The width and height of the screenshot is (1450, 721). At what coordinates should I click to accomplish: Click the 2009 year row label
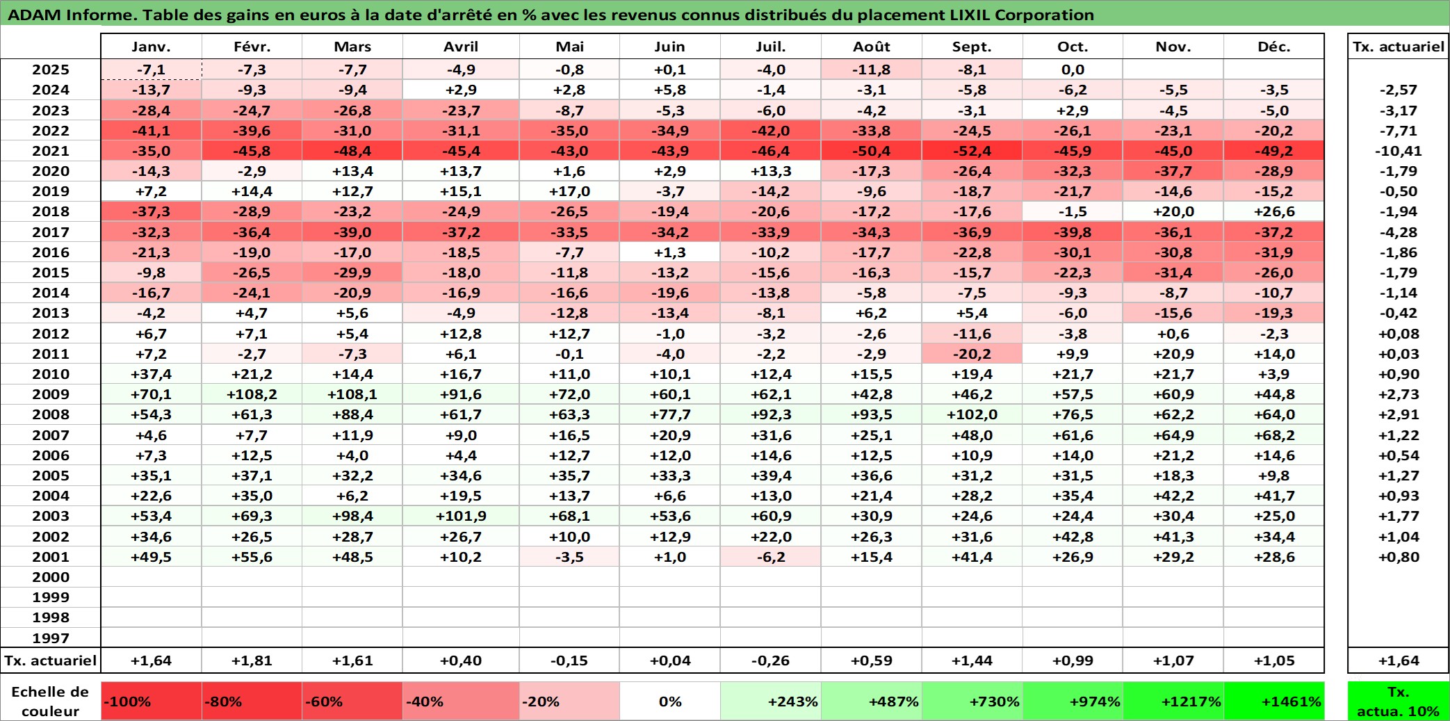(51, 394)
